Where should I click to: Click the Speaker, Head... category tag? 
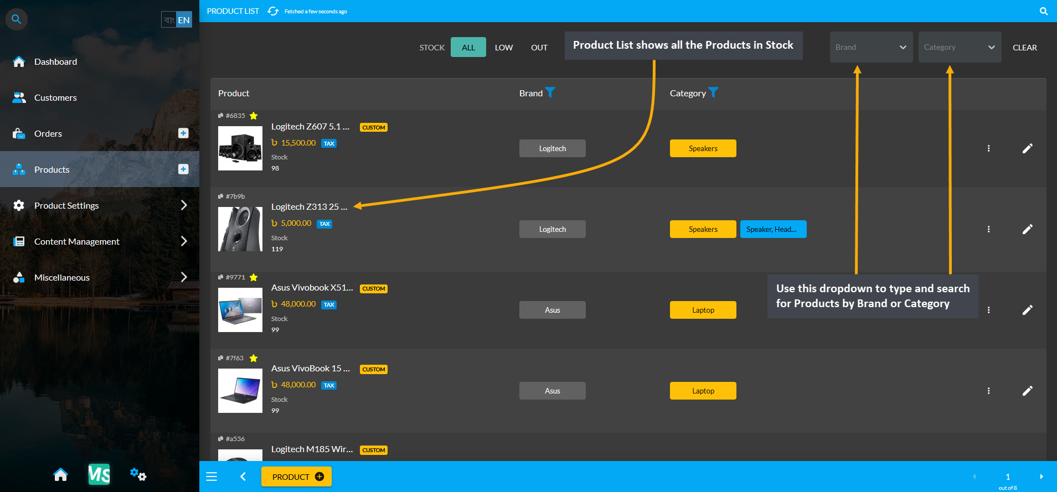tap(774, 229)
